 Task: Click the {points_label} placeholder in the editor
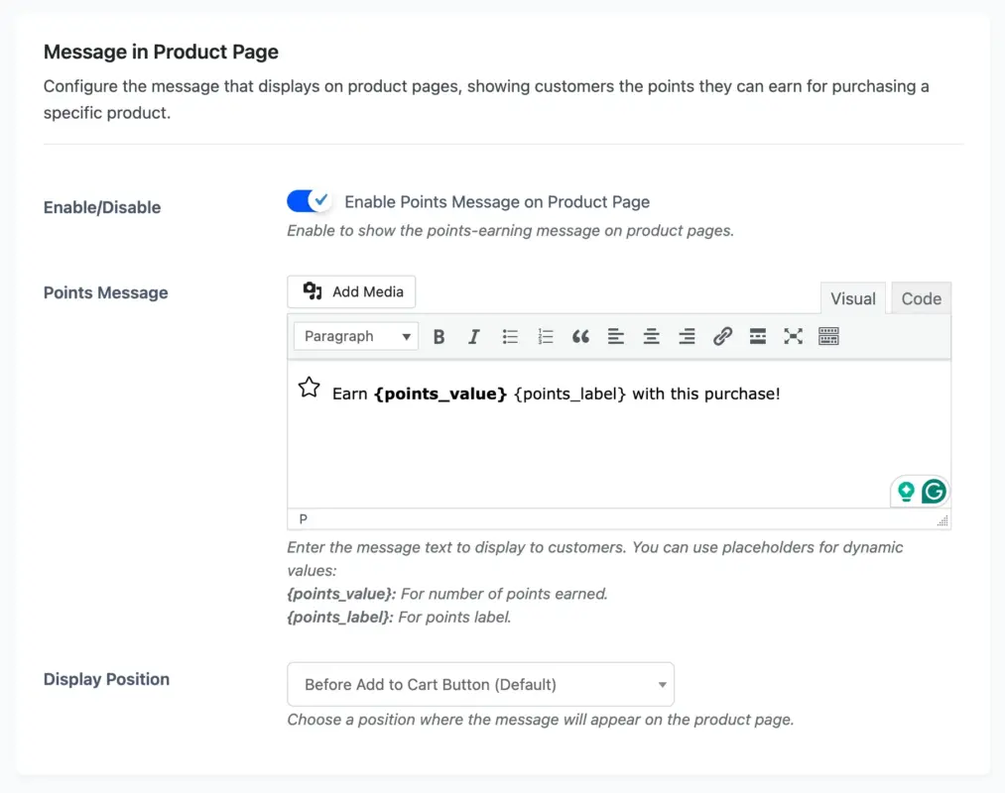click(x=569, y=394)
